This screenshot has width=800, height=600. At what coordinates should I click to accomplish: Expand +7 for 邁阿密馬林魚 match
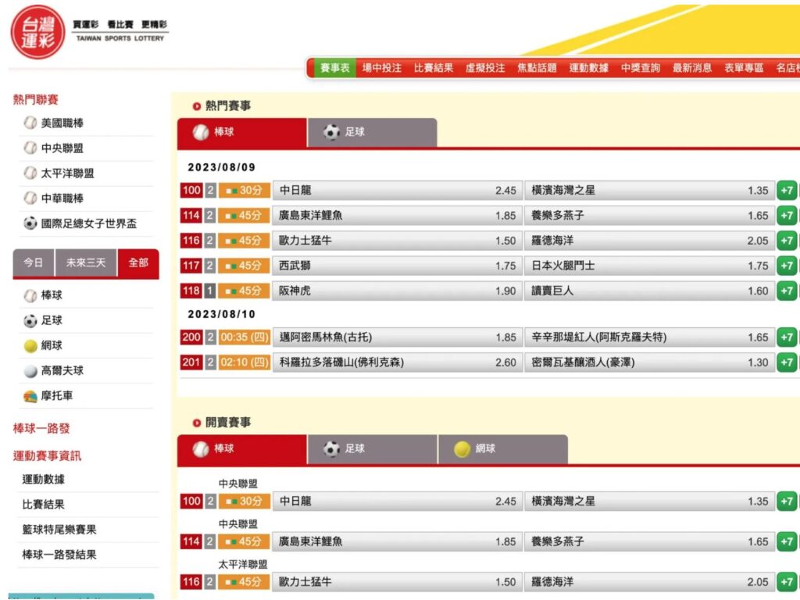click(787, 337)
